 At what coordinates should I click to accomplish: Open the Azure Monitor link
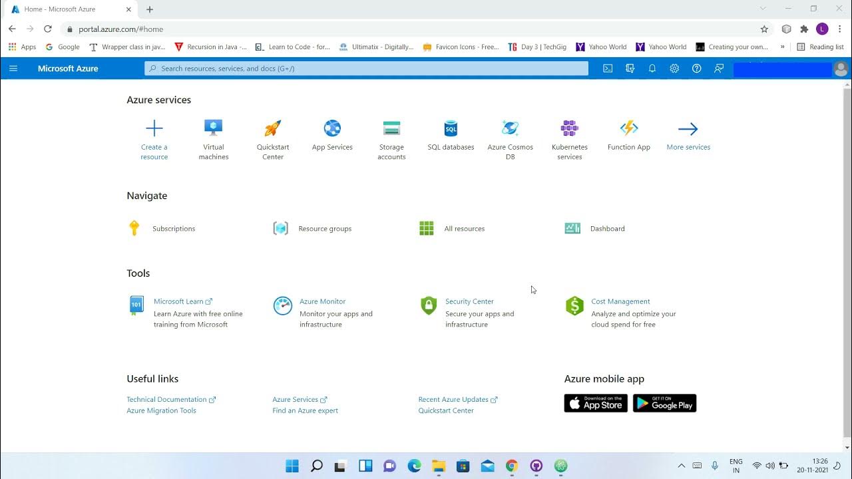[x=322, y=301]
